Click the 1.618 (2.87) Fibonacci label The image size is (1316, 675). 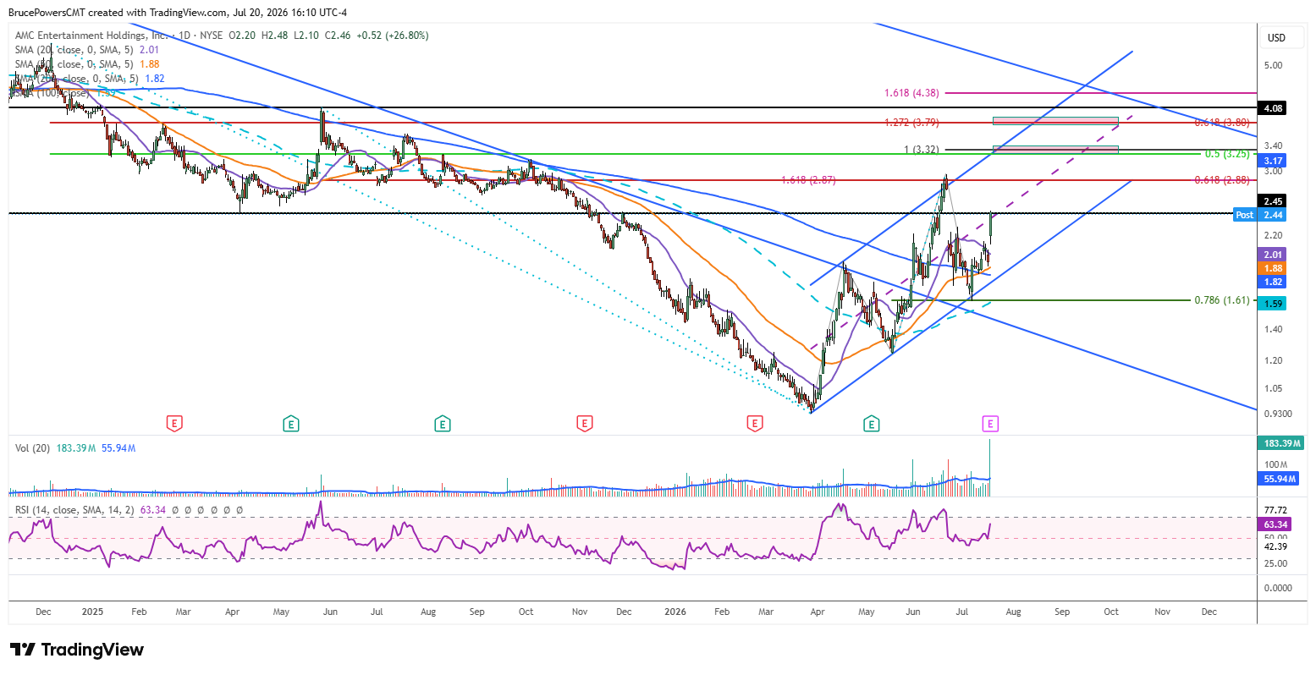[807, 180]
